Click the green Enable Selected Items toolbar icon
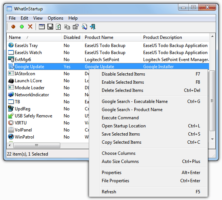The image size is (222, 200). tap(22, 27)
